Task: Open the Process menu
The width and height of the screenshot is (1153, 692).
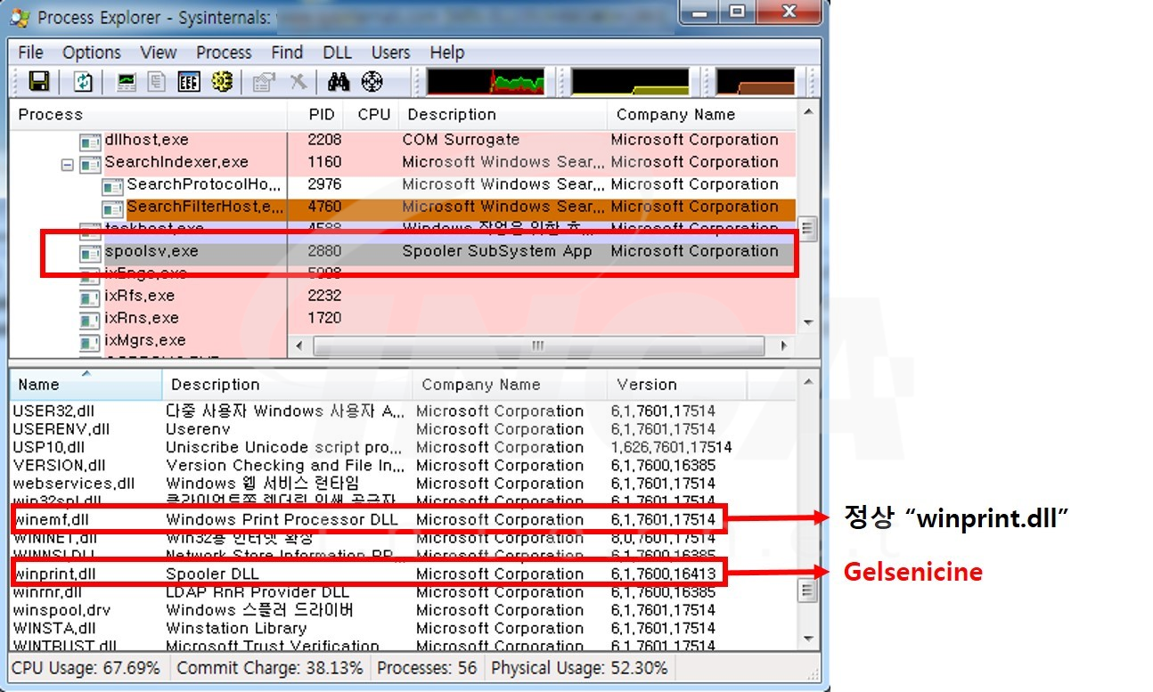Action: tap(224, 53)
